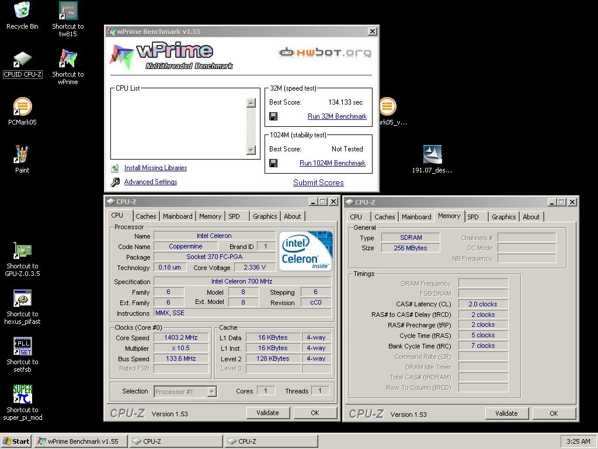598x449 pixels.
Task: Click the CAS# Latency value 2.0 clocks
Action: pos(483,304)
